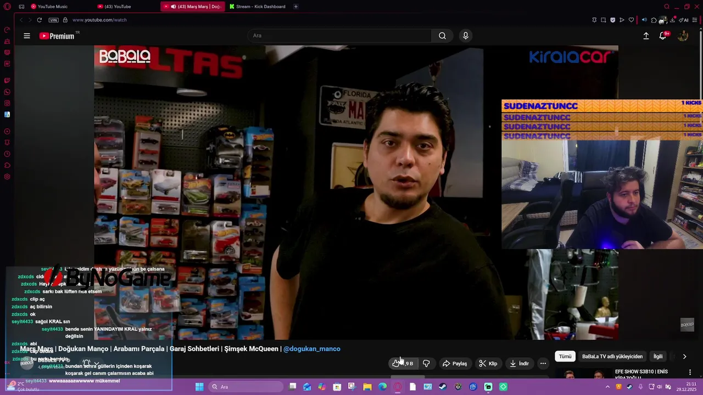Open the YouTube upload/create icon
Screen dimensions: 703x395
646,36
